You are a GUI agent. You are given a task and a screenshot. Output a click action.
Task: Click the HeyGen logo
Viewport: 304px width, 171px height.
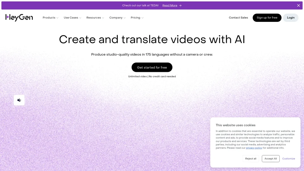coord(19,18)
